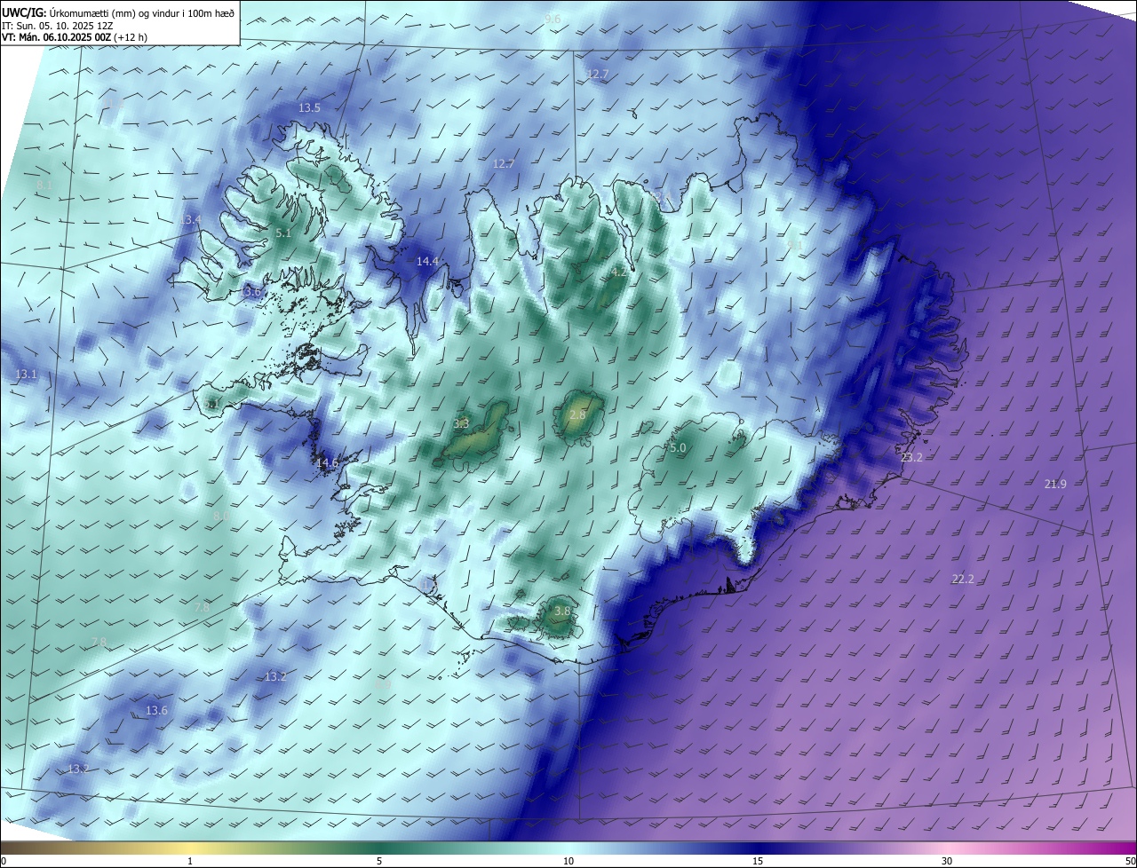Click the color legend tick labeled 30
The image size is (1137, 868).
[947, 861]
